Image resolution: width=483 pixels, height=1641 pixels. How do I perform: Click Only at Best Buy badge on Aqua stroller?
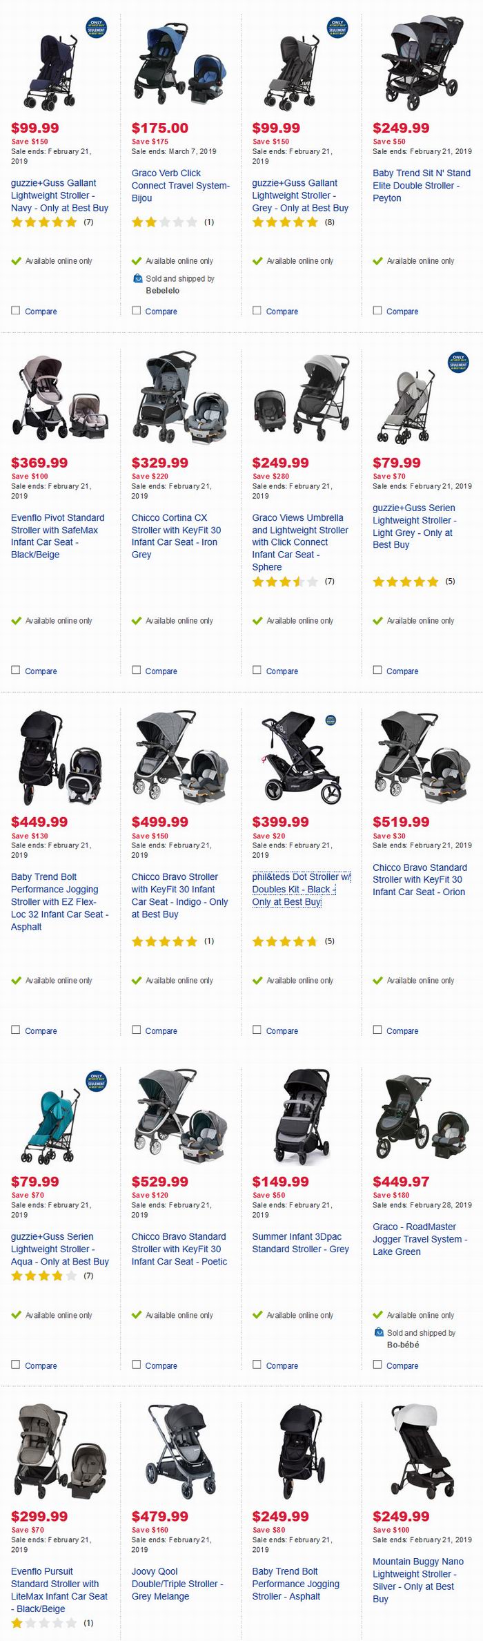96,1081
